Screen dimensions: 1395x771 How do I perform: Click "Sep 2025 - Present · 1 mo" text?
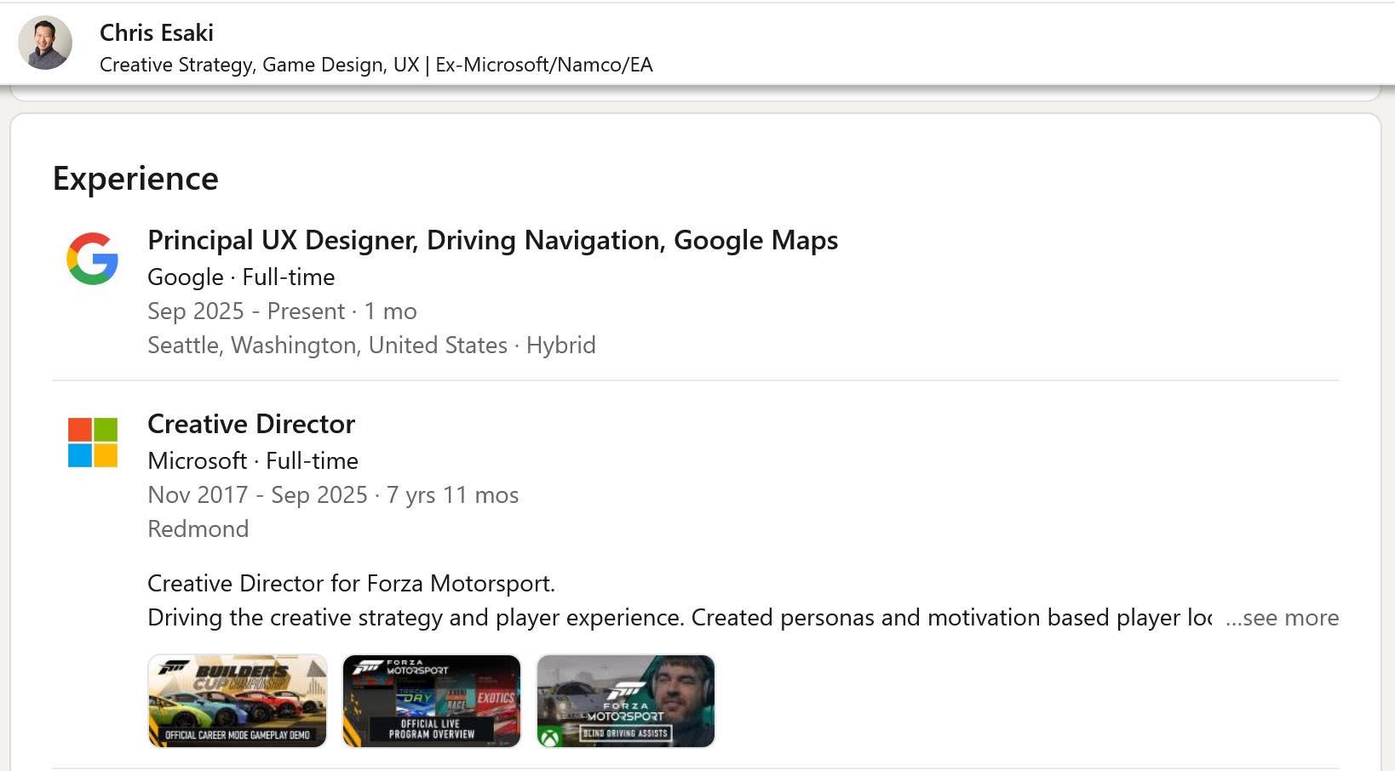click(282, 311)
